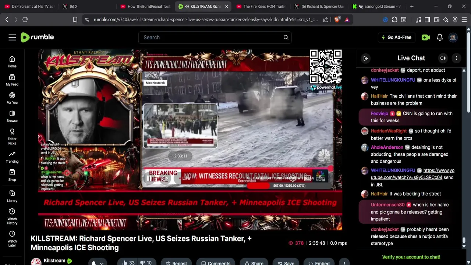Open the notification bell dropdown next to Killstream
Viewport: 471px width, 265px height.
point(97,263)
